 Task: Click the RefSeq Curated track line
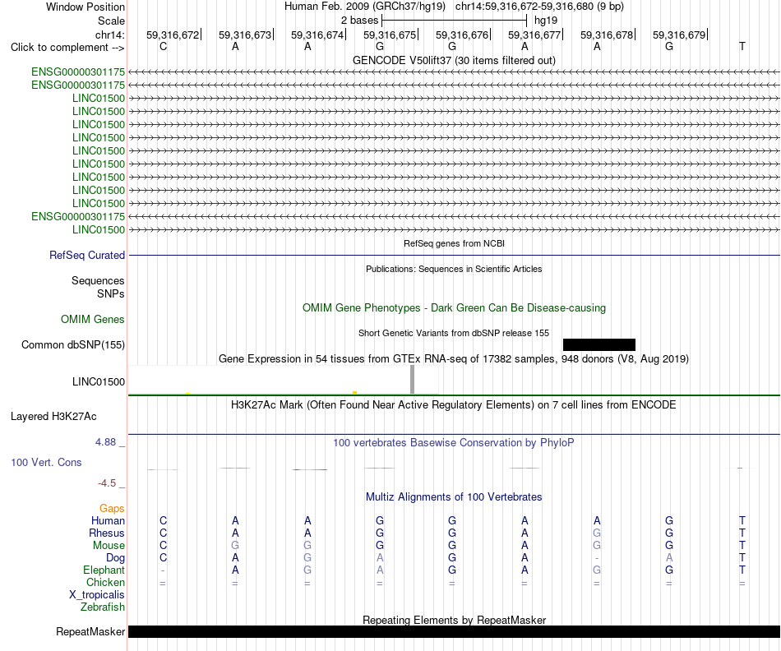pos(454,256)
